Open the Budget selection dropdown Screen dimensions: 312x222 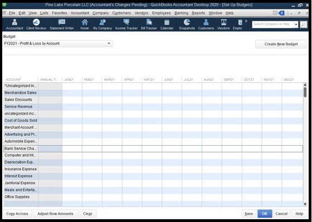(58, 43)
